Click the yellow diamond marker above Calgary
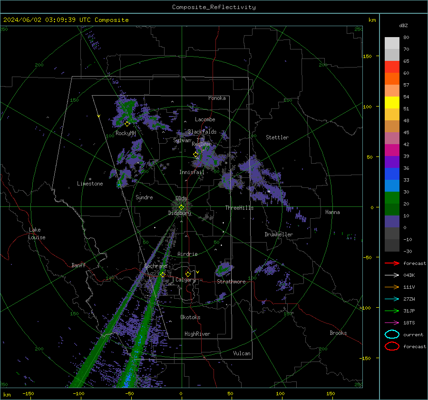The image size is (428, 400). [x=188, y=274]
